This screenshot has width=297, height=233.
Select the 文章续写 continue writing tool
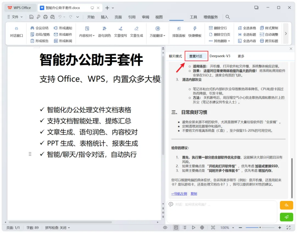pos(120,32)
